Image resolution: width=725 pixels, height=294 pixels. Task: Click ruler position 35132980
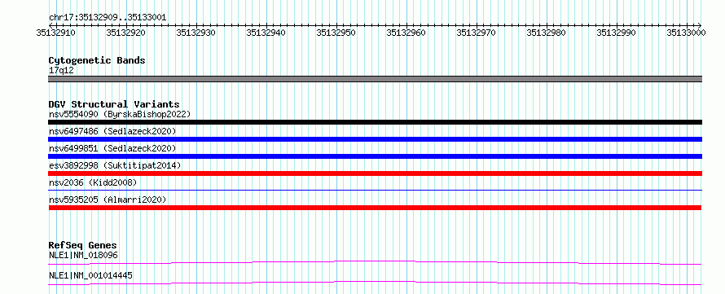(x=547, y=33)
